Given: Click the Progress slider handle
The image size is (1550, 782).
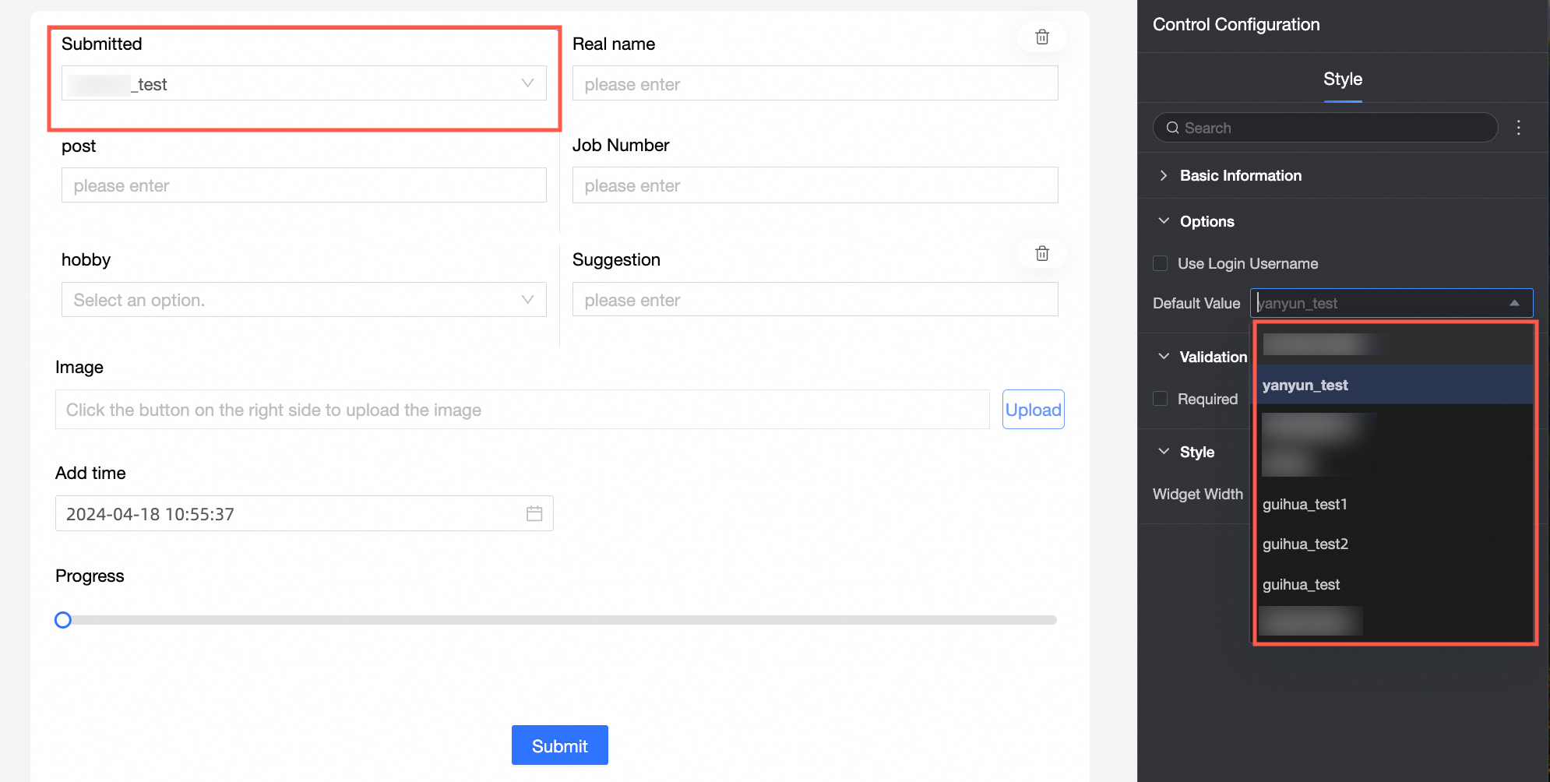Looking at the screenshot, I should pos(63,620).
